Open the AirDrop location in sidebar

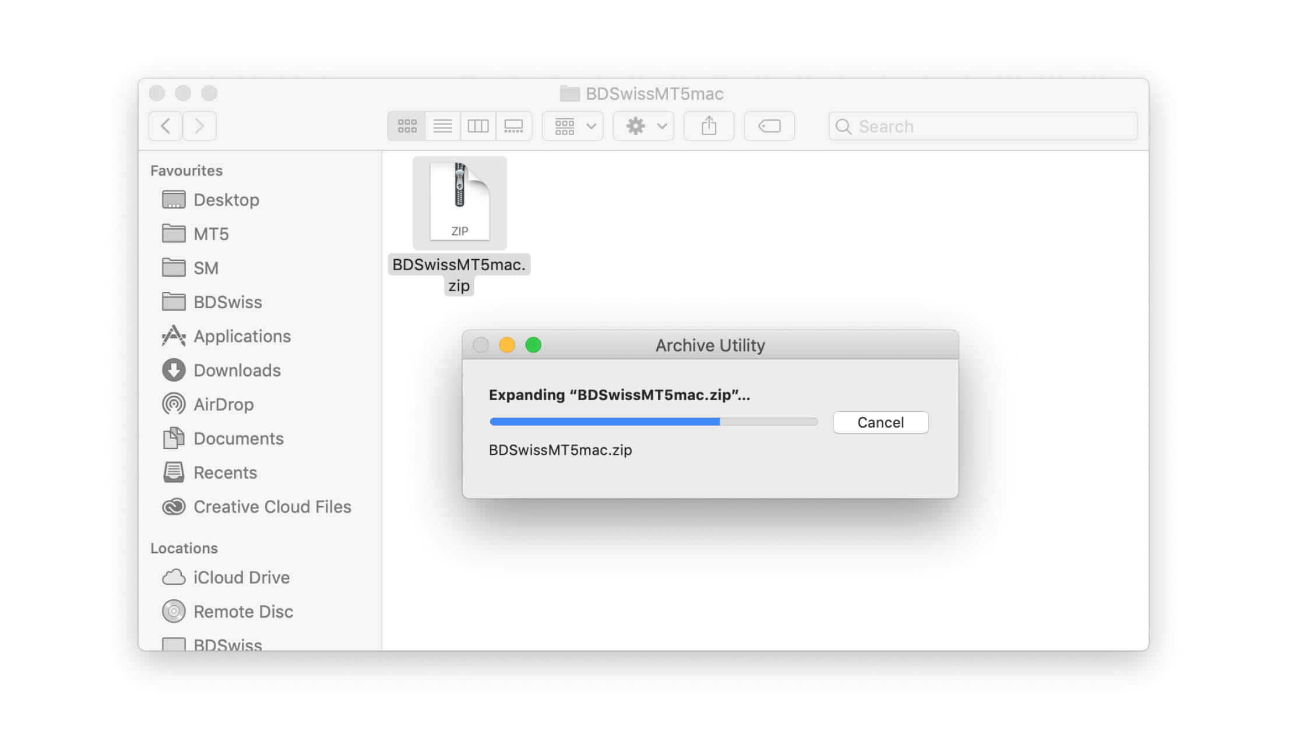click(222, 404)
